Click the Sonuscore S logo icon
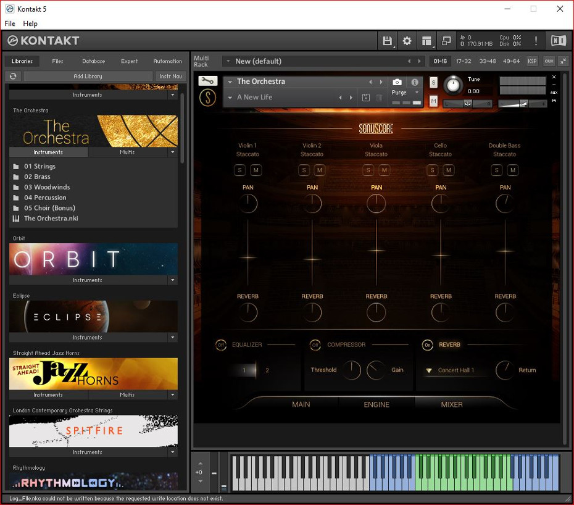Screen dimensions: 574x505 207,98
